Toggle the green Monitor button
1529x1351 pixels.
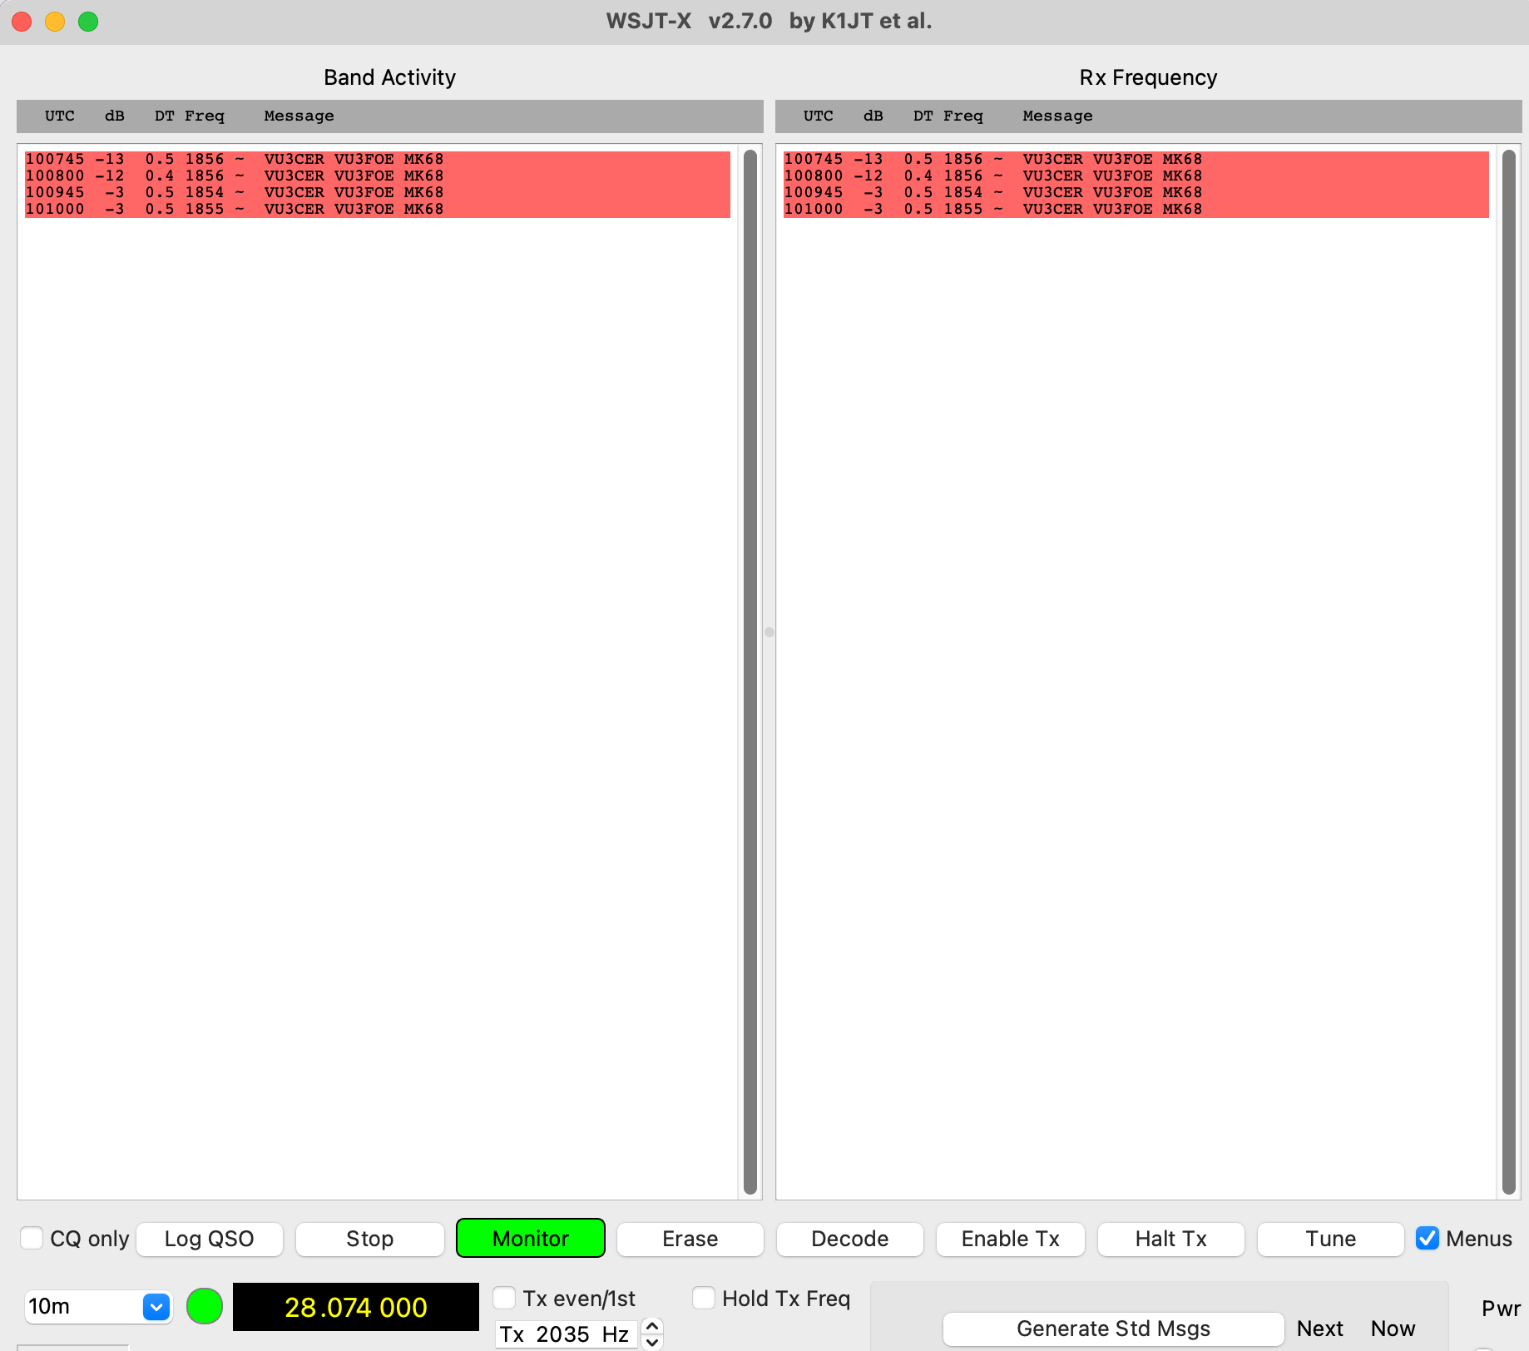tap(531, 1239)
